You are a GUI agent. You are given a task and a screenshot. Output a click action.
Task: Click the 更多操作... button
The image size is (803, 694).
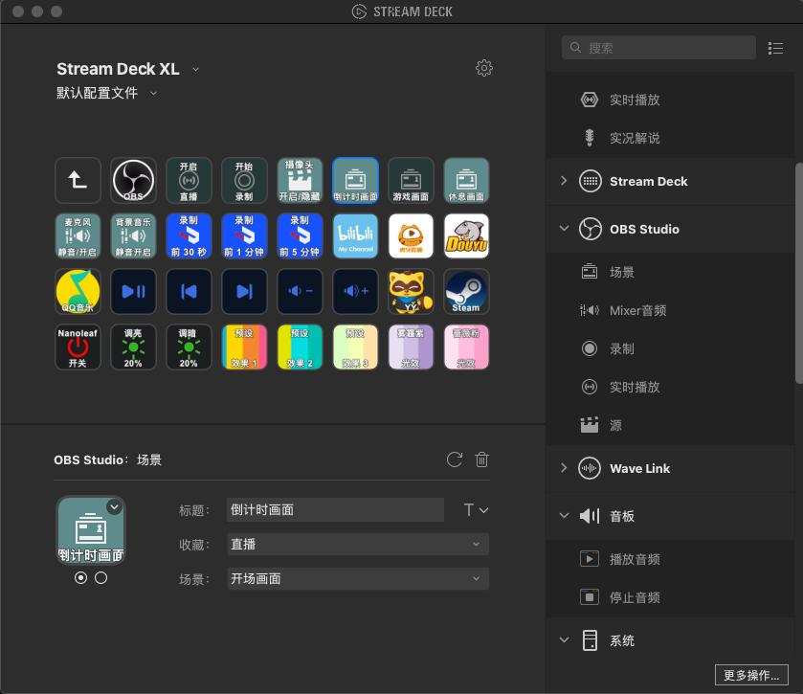[x=751, y=675]
